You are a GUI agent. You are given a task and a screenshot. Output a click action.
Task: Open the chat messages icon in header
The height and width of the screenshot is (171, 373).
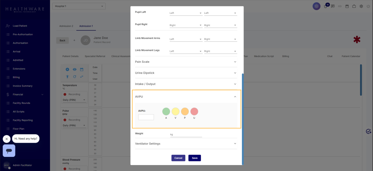pos(332,6)
